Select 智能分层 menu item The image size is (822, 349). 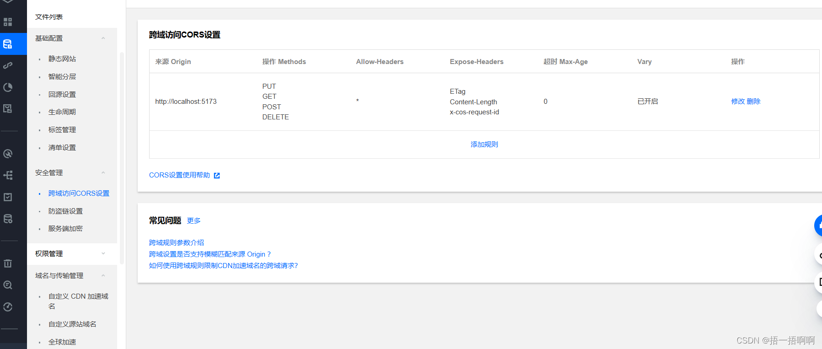point(62,76)
